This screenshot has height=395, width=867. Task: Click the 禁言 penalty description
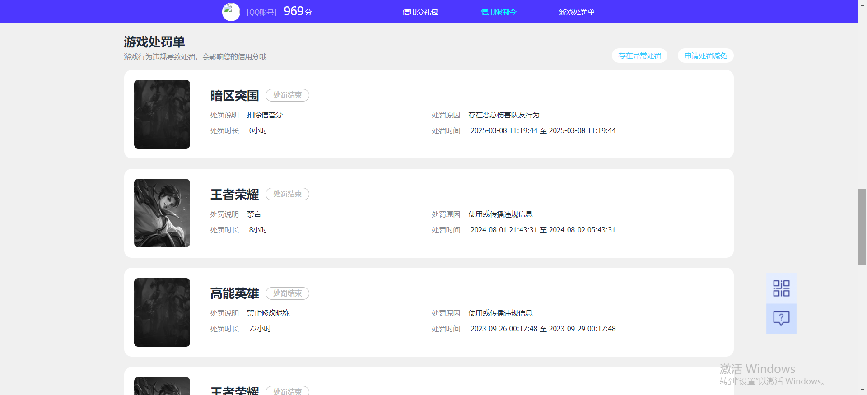click(254, 214)
